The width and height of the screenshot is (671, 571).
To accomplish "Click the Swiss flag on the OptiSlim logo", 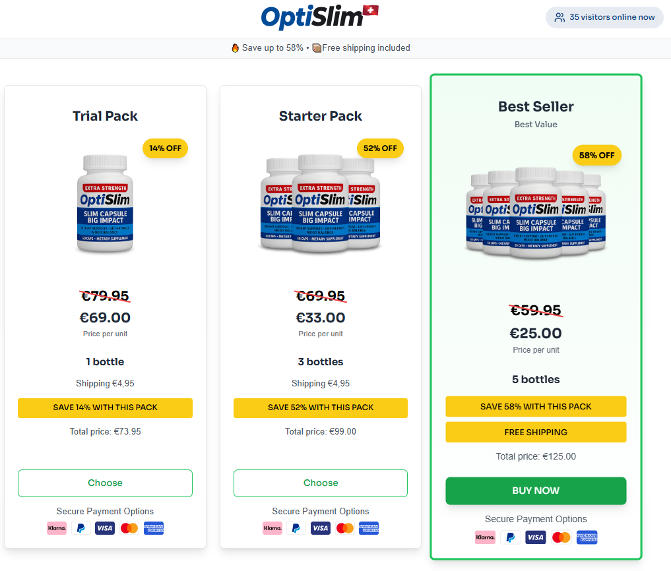I will [x=370, y=11].
